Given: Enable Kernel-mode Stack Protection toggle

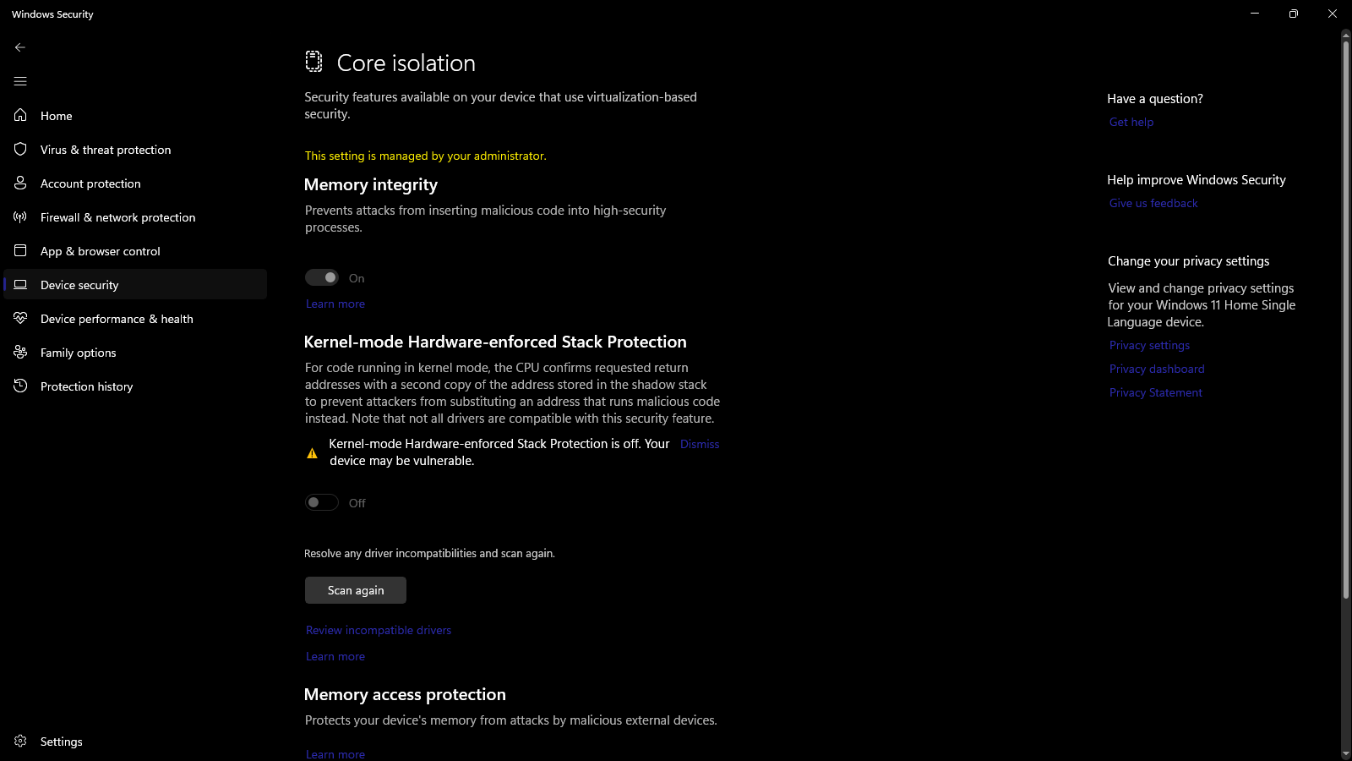Looking at the screenshot, I should [322, 502].
